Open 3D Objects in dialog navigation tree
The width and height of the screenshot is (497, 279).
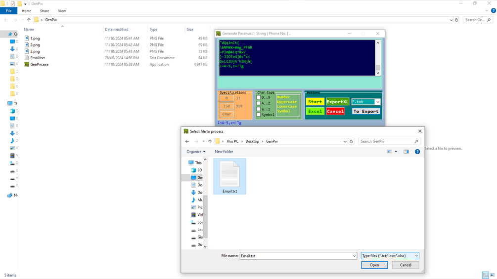196,170
